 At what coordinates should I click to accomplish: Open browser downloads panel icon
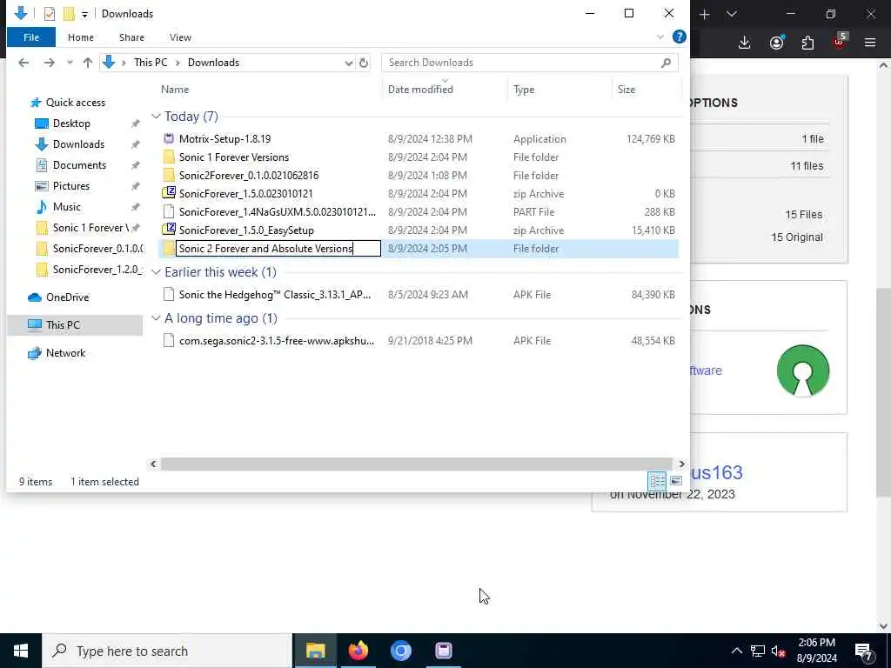745,43
